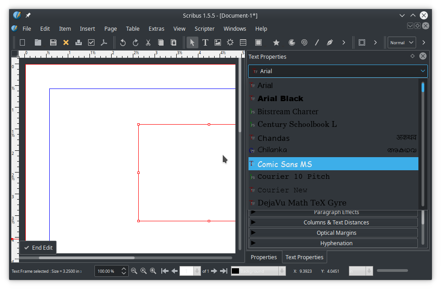Image resolution: width=441 pixels, height=289 pixels.
Task: Choose the Insert Table tool
Action: (243, 42)
